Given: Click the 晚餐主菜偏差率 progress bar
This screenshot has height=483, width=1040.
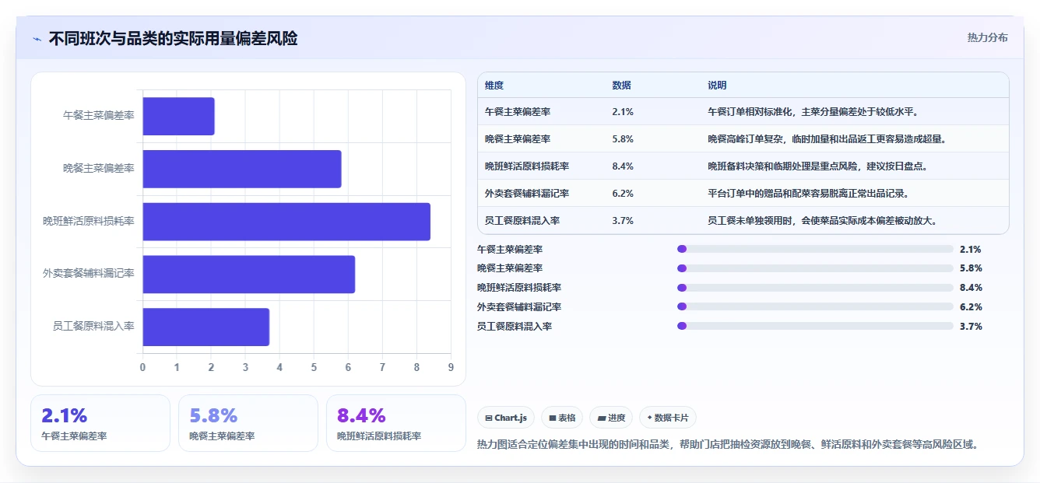Looking at the screenshot, I should pyautogui.click(x=815, y=268).
